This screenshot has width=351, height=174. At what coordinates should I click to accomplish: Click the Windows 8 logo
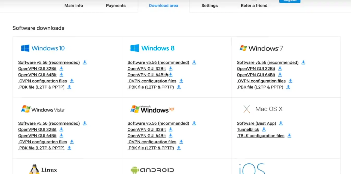pos(152,48)
